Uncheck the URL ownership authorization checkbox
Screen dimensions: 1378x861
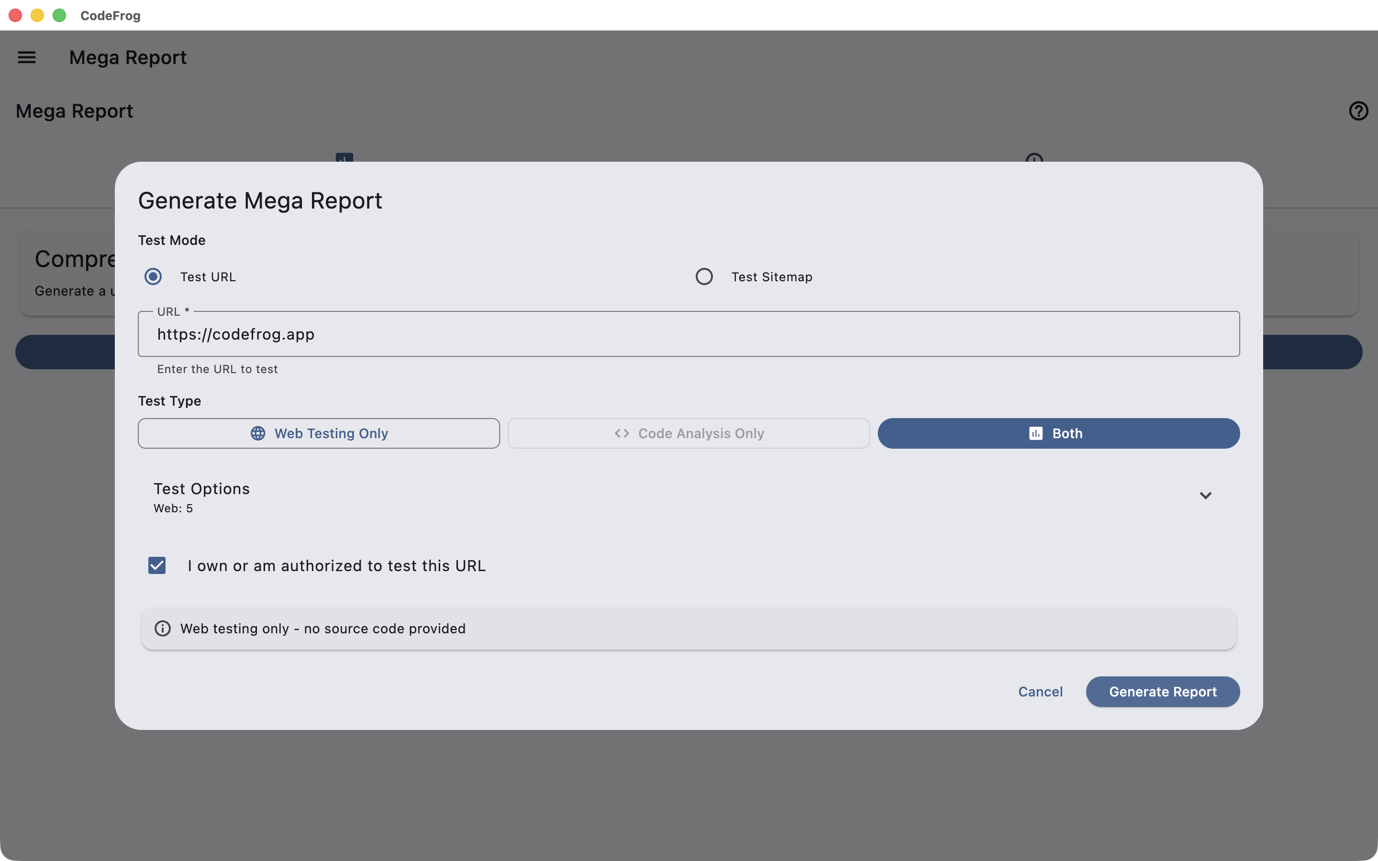156,565
